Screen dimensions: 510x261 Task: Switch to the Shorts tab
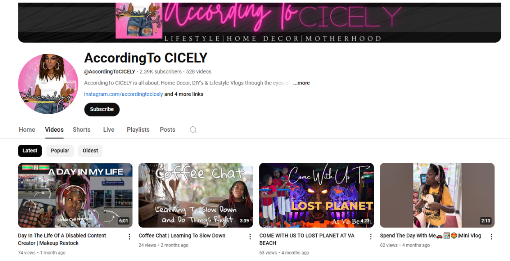tap(82, 130)
